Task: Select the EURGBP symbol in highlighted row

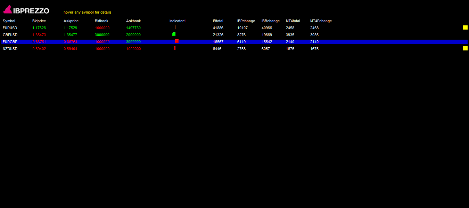Action: (x=10, y=42)
